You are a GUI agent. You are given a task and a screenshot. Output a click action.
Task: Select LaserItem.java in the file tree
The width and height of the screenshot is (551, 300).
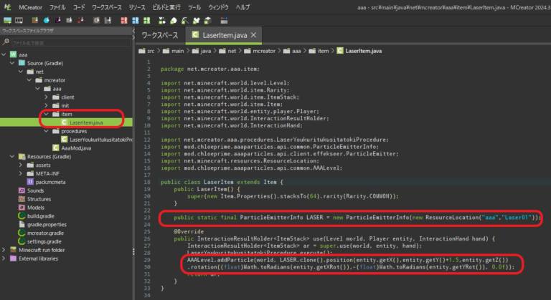(x=87, y=122)
